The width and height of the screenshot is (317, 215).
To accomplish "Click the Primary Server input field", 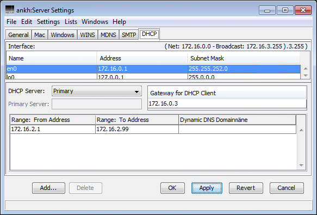I will tap(97, 104).
